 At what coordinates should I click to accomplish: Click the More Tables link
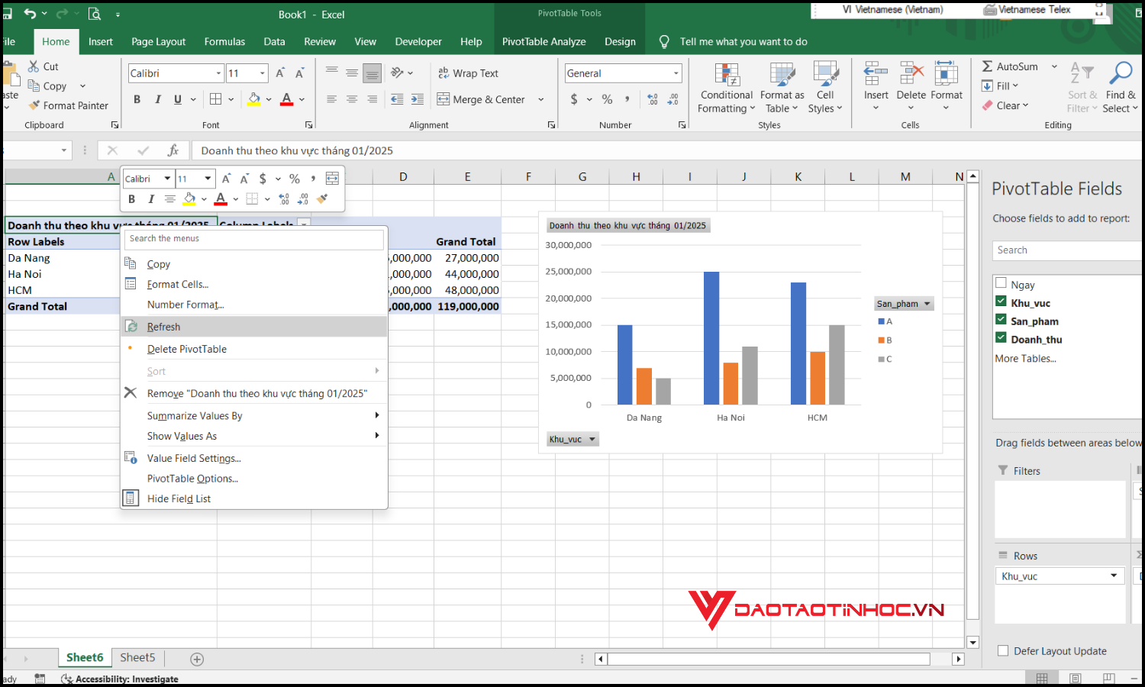pyautogui.click(x=1025, y=358)
